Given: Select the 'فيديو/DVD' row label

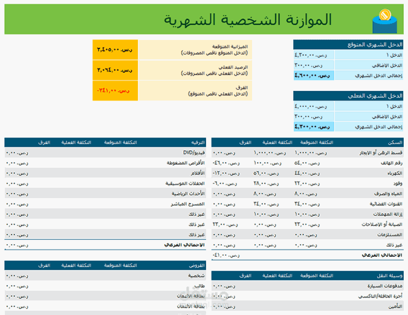Looking at the screenshot, I should click(x=194, y=153).
